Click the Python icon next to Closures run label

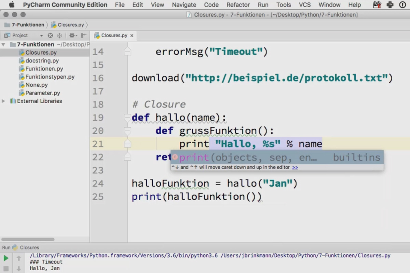(15, 247)
